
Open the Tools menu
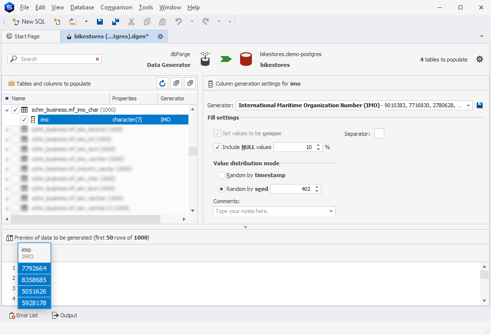pos(146,7)
